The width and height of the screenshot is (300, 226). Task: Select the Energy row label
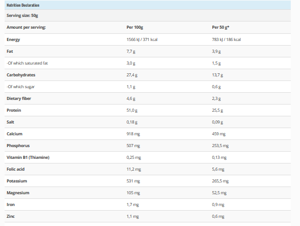click(x=13, y=39)
